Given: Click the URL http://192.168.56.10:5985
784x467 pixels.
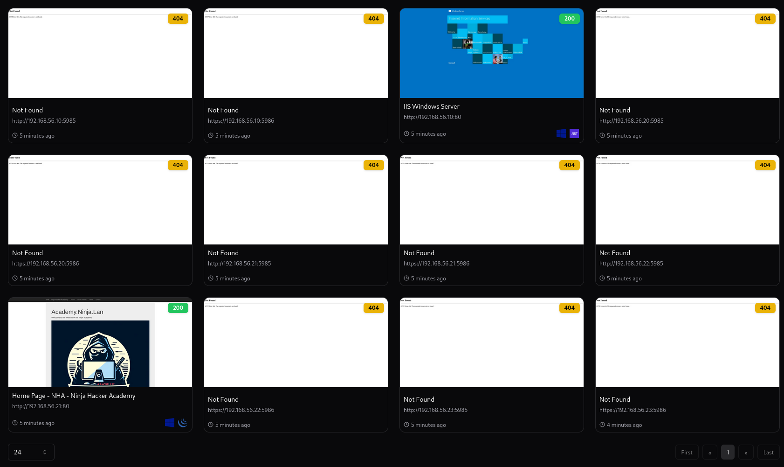Looking at the screenshot, I should pos(44,121).
